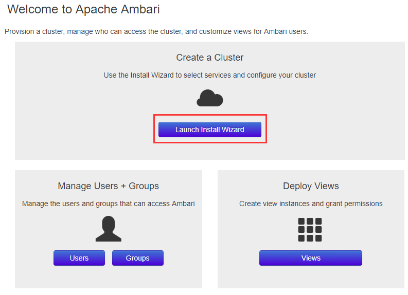This screenshot has width=408, height=295.
Task: Open the Views button
Action: 310,258
